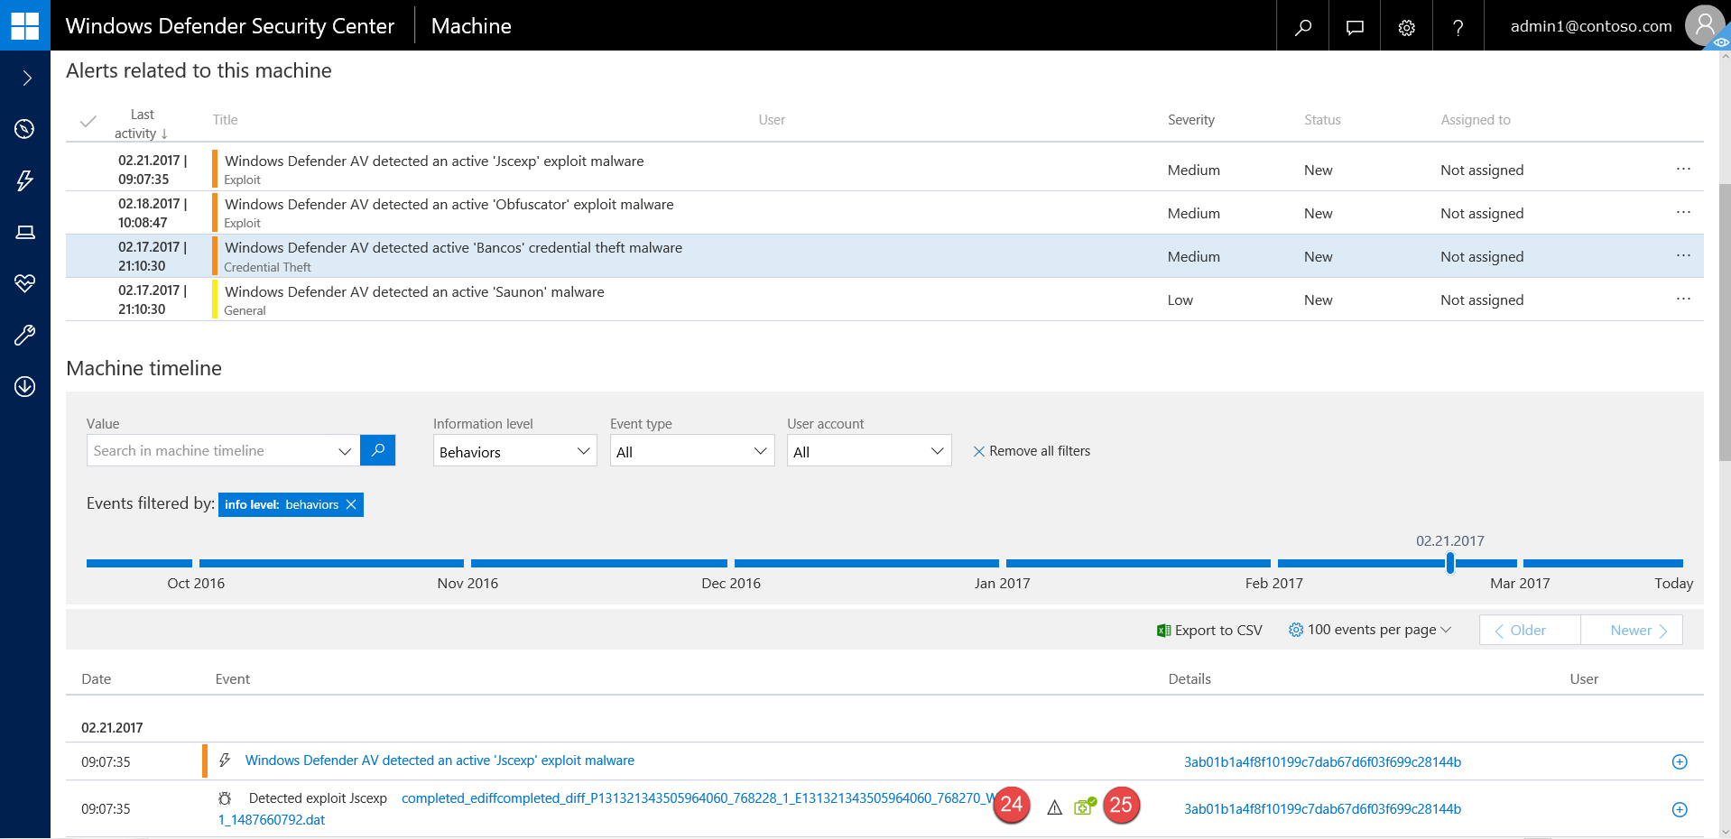Screen dimensions: 1731x839
Task: Open the Event type dropdown
Action: click(691, 451)
